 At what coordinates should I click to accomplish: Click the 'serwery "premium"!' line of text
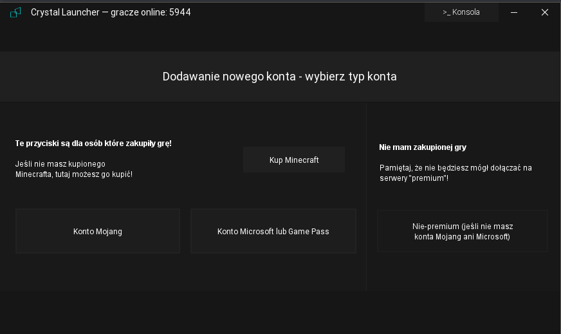[414, 178]
